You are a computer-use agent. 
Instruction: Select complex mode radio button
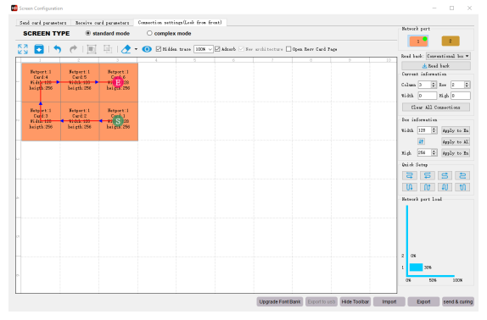pyautogui.click(x=149, y=33)
